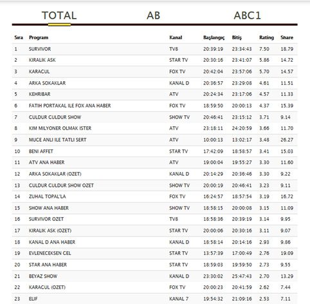The width and height of the screenshot is (310, 304).
Task: Click the Share column header
Action: [x=287, y=37]
